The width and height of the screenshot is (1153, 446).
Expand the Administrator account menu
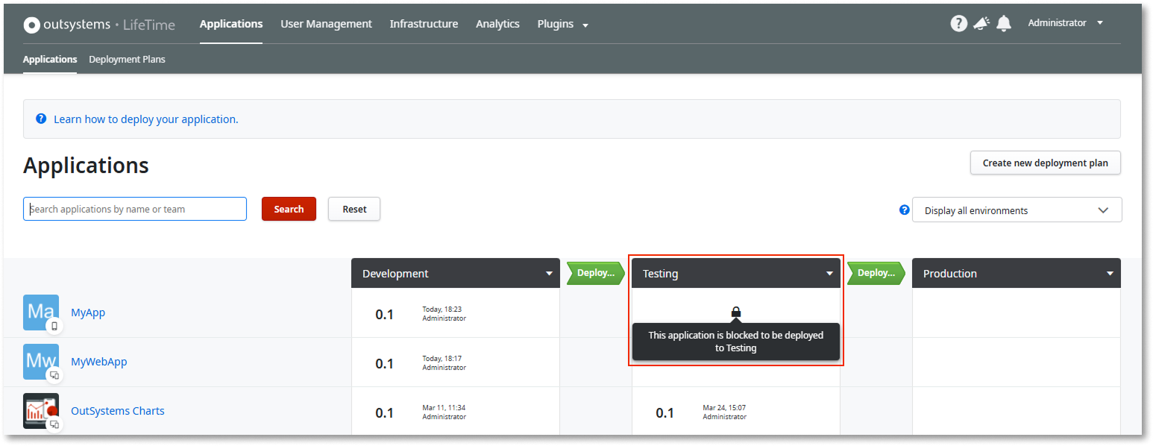tap(1065, 22)
